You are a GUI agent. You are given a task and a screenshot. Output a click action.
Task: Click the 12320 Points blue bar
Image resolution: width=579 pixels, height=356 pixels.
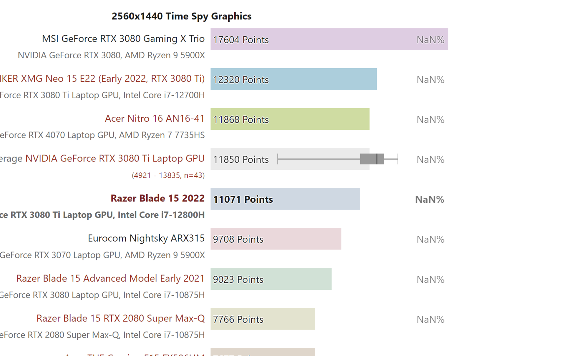[x=293, y=79]
